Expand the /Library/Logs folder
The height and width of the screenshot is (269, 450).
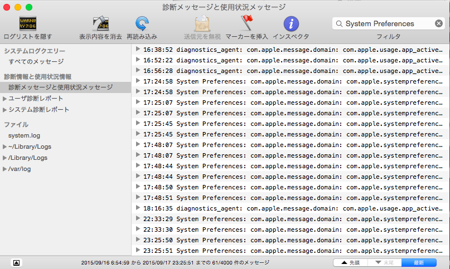click(x=4, y=158)
